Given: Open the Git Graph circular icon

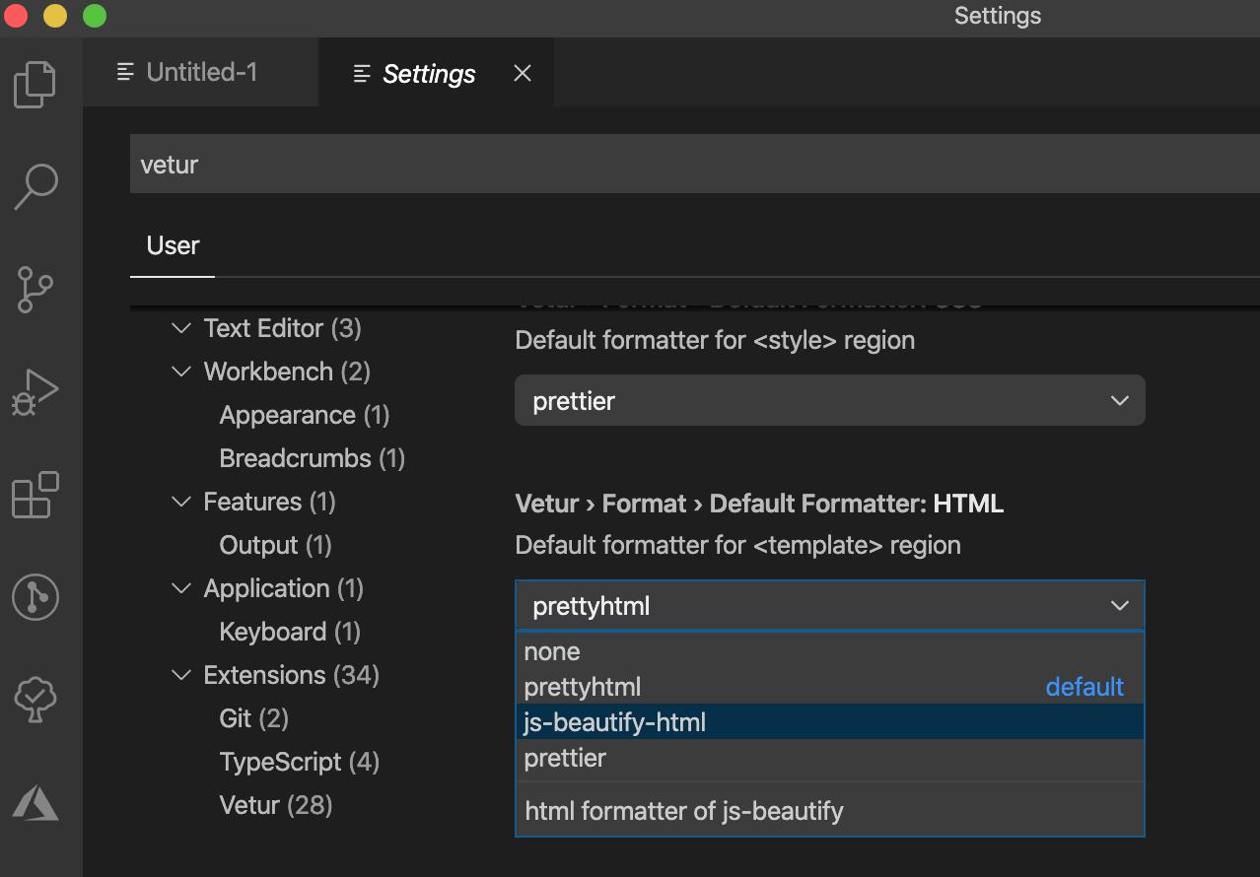Looking at the screenshot, I should click(35, 597).
